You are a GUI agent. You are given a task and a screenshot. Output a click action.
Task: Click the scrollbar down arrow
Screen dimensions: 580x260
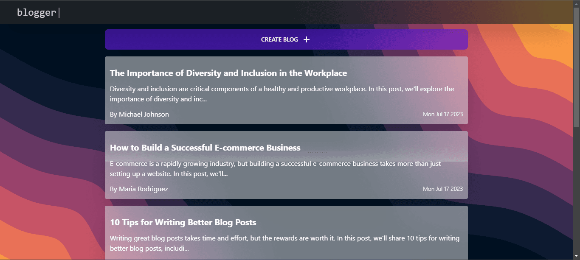(x=576, y=256)
